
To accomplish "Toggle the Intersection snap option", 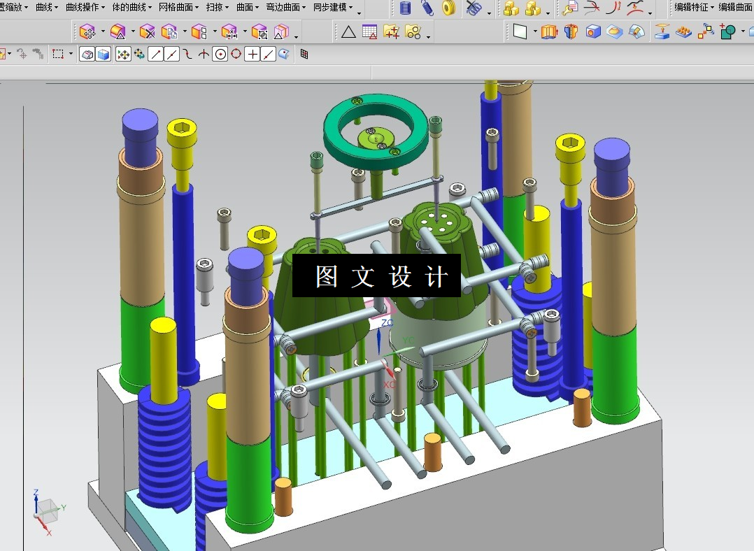I will 204,55.
